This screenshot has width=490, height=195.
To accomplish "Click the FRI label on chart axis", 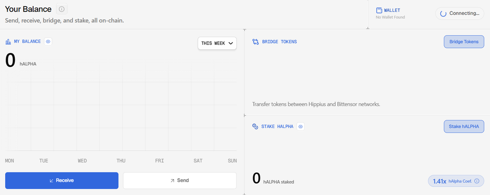I will tap(159, 161).
